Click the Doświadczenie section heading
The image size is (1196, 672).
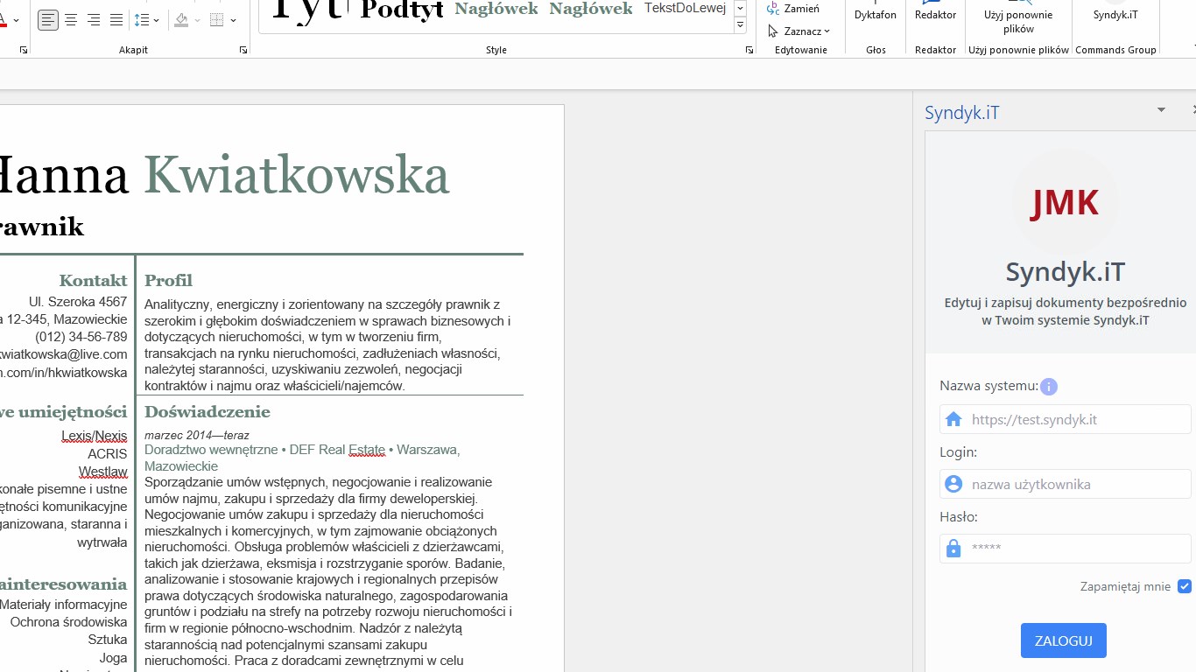pos(208,411)
